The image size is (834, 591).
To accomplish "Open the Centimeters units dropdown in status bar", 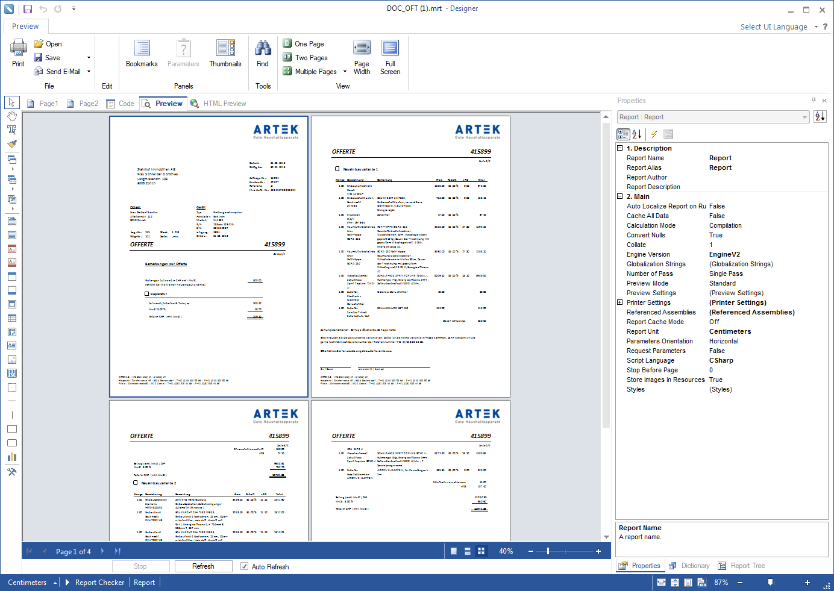I will pyautogui.click(x=55, y=583).
